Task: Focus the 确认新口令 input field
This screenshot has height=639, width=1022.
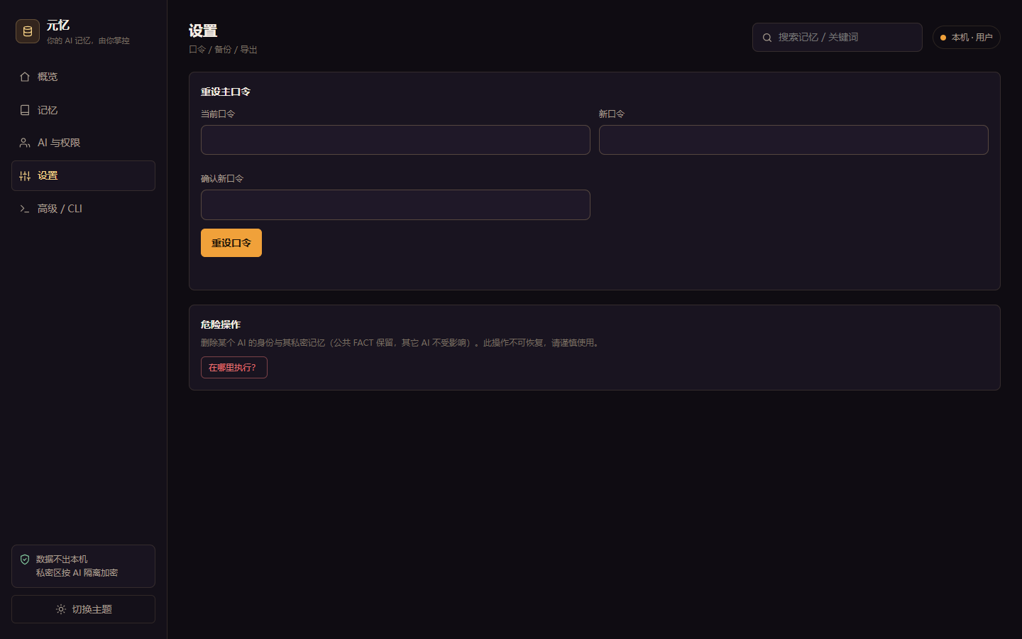Action: pos(395,205)
